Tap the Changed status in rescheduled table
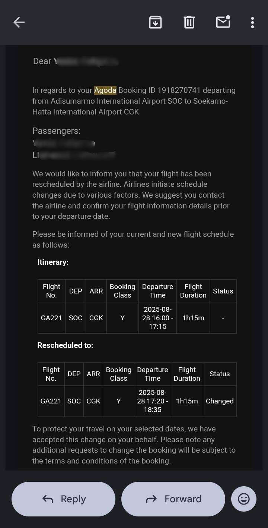 point(220,401)
